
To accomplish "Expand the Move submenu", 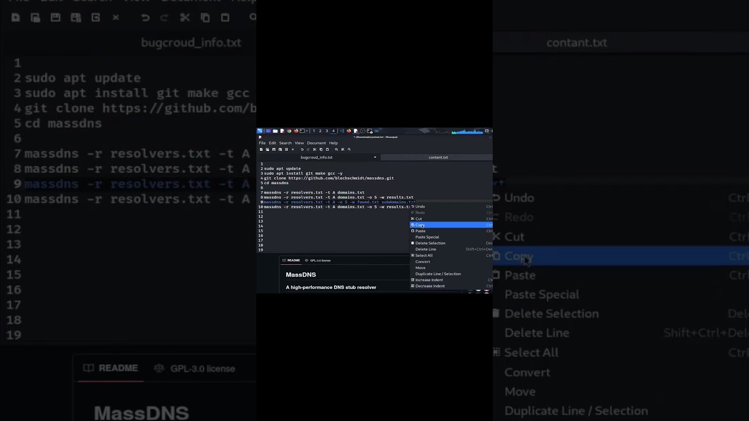I will tap(451, 268).
